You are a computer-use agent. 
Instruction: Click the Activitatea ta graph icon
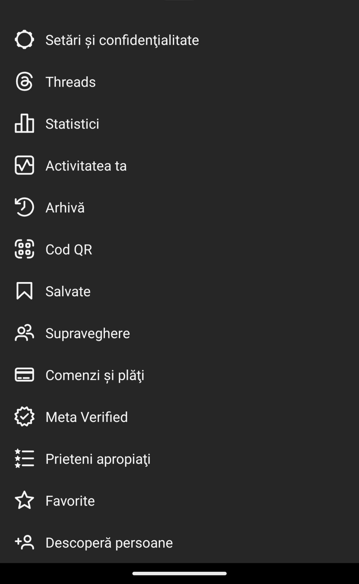[x=24, y=165]
